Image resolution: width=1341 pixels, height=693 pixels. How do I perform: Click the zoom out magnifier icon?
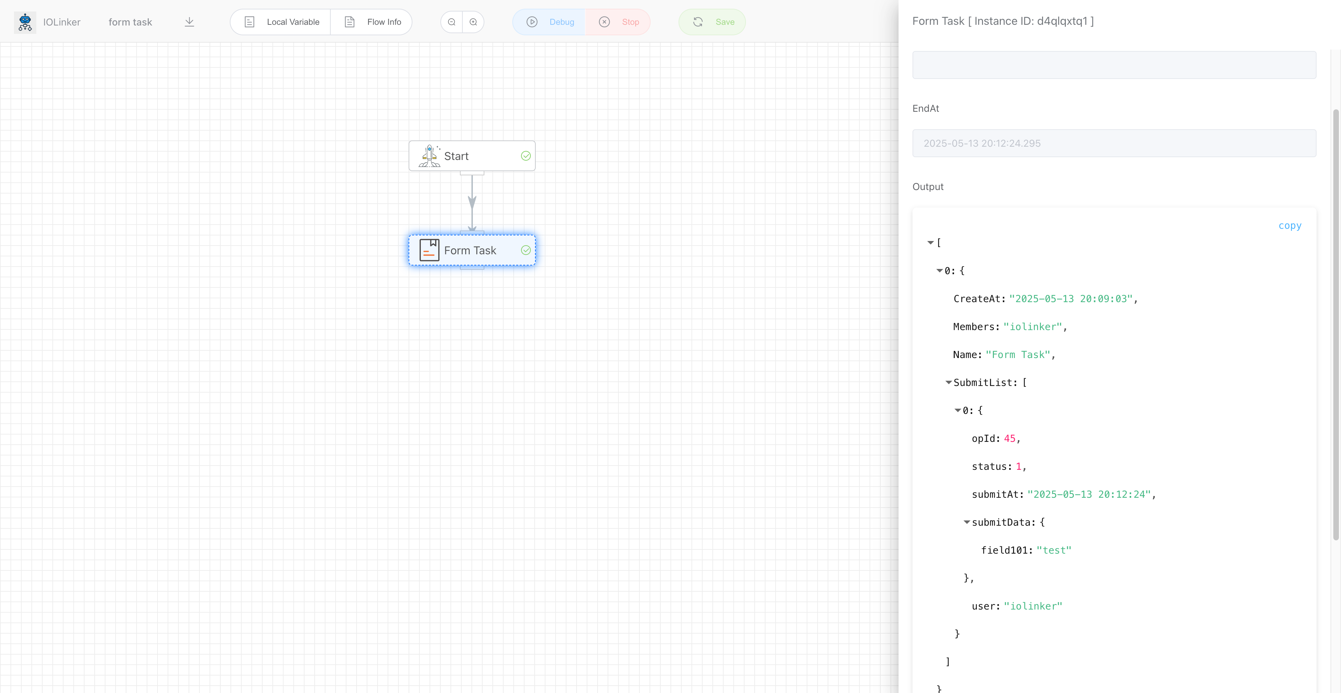tap(452, 22)
